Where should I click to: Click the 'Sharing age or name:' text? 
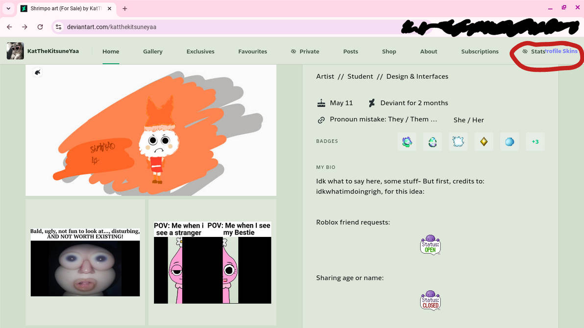(350, 278)
